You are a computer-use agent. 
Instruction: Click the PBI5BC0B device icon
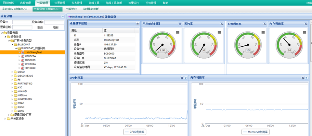pos(23,60)
